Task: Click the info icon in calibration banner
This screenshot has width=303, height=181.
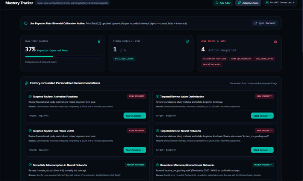Action: [26, 23]
